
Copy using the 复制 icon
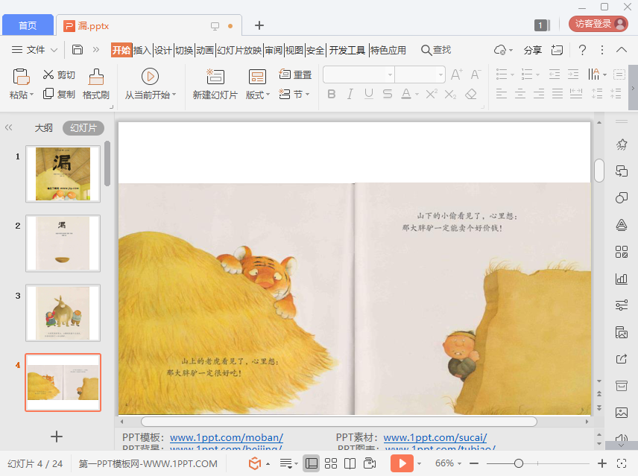click(x=48, y=94)
